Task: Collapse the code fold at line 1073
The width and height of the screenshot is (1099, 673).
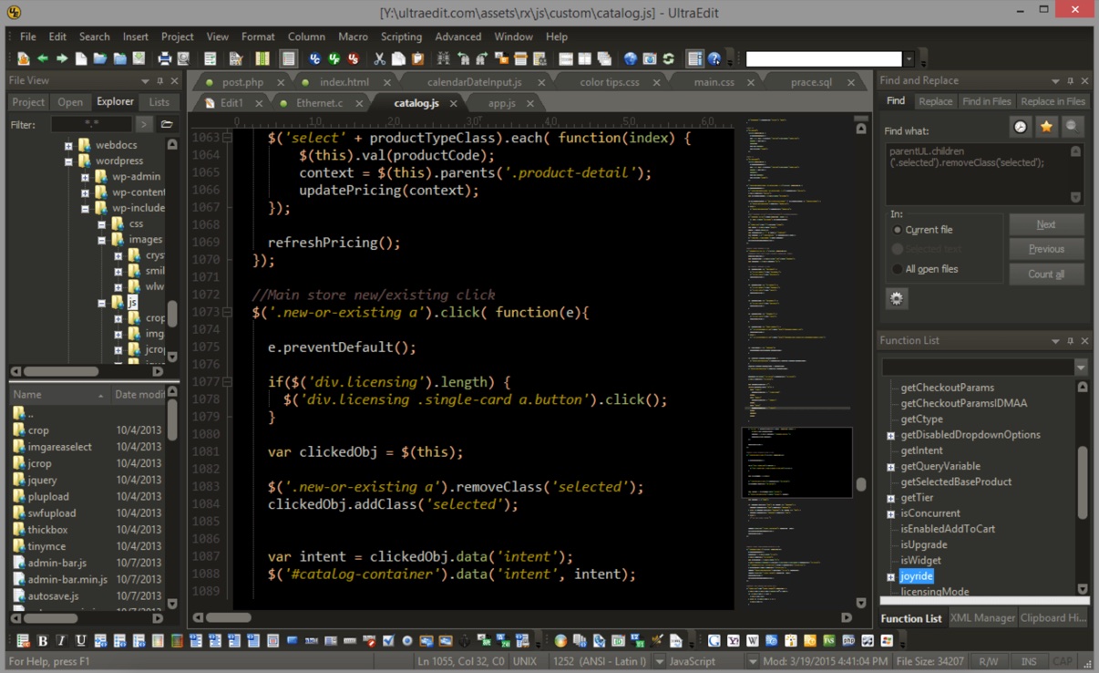Action: [227, 312]
